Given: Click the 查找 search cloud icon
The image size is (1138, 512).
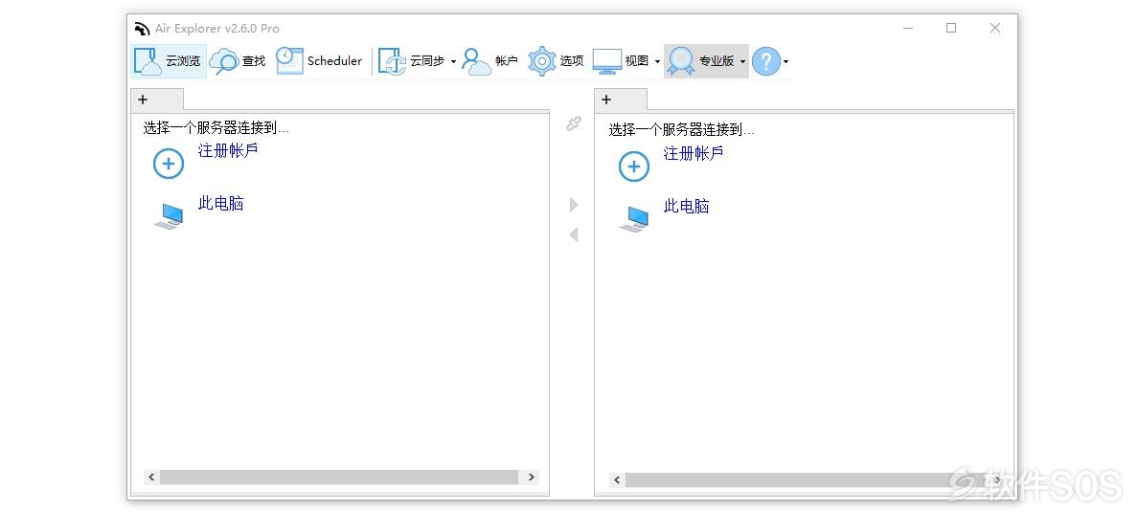Looking at the screenshot, I should pyautogui.click(x=223, y=61).
